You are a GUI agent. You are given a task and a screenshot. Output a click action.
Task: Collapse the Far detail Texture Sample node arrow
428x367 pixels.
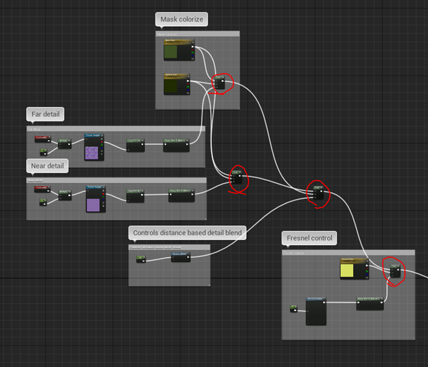[x=102, y=135]
